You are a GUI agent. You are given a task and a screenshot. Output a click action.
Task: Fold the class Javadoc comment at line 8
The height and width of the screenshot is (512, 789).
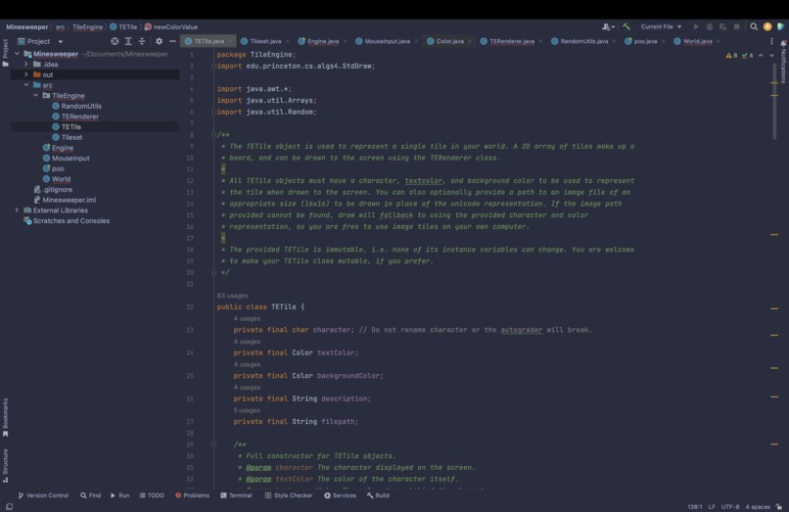pos(213,135)
